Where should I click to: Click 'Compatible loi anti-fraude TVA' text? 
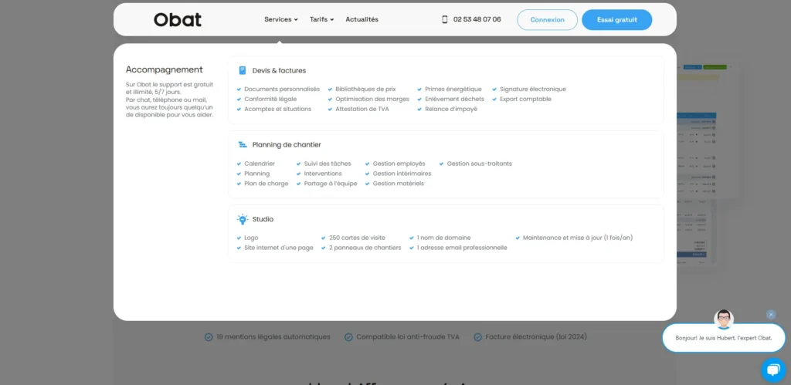point(408,336)
